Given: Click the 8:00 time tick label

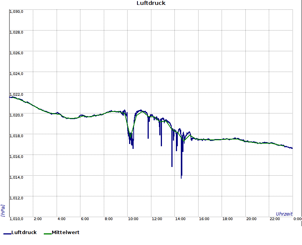Looking at the screenshot, I should 109,219.
